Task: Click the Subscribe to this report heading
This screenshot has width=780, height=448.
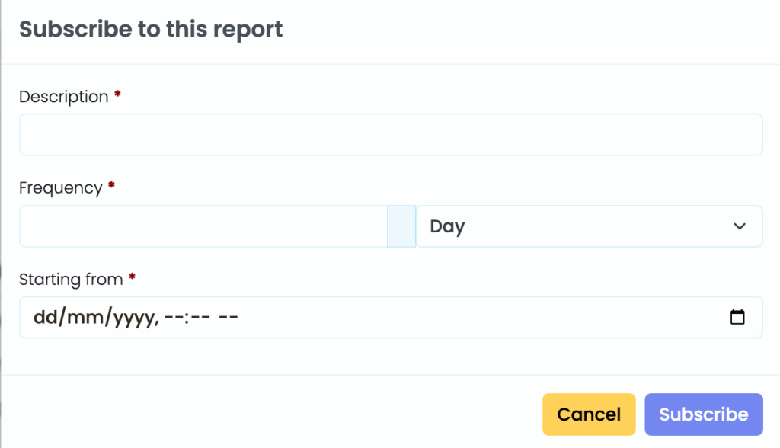Action: click(x=151, y=29)
